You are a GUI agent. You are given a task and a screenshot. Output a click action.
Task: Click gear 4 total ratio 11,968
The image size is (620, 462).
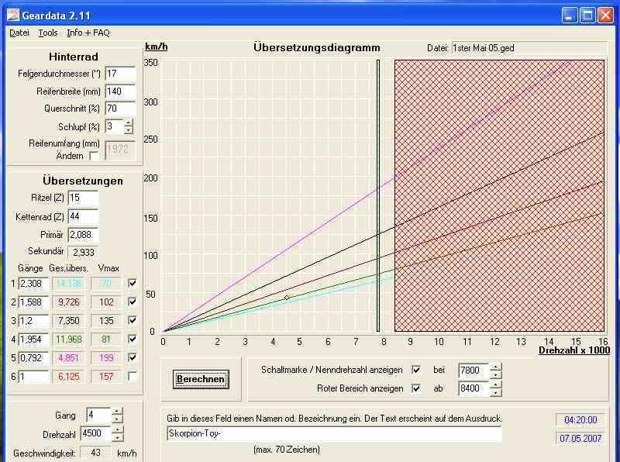(69, 339)
